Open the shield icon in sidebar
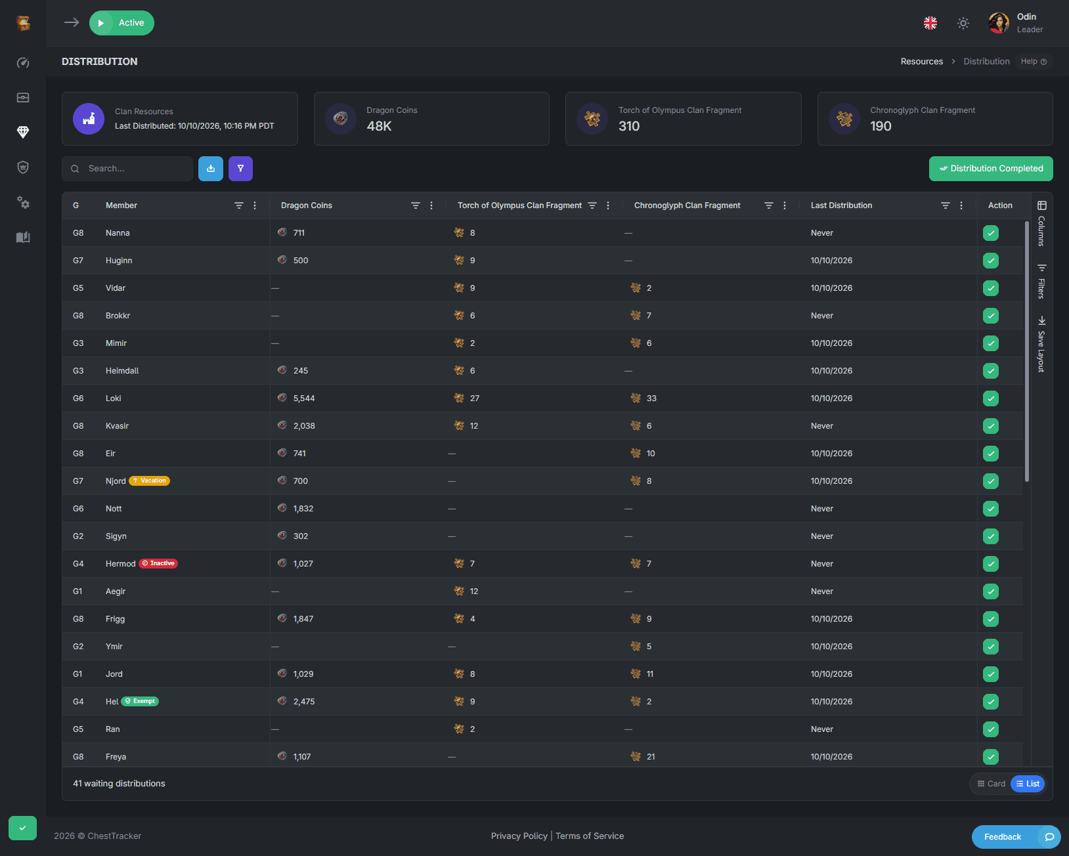Image resolution: width=1069 pixels, height=856 pixels. pos(23,167)
